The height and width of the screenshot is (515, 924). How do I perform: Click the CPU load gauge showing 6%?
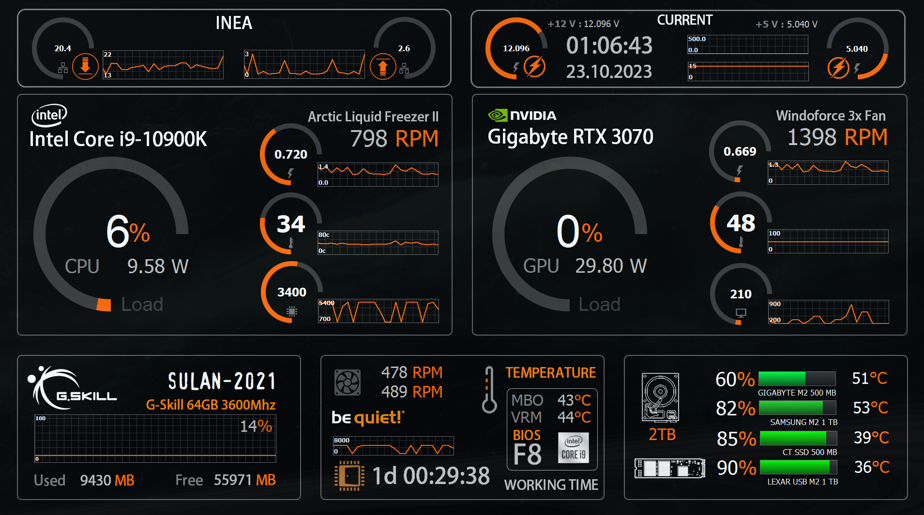[x=111, y=234]
